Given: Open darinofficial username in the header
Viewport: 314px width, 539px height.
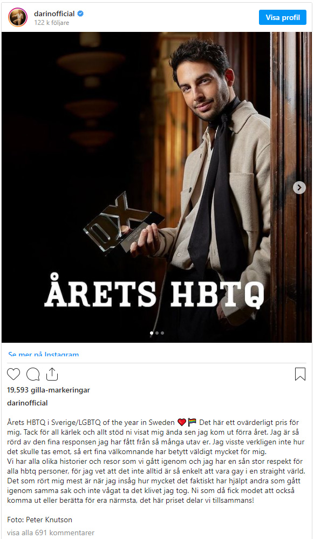Looking at the screenshot, I should [x=54, y=14].
